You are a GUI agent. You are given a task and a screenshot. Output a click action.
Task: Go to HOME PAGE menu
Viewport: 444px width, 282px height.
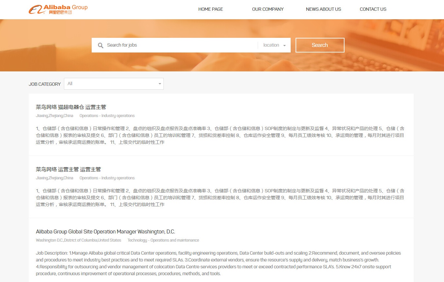[210, 9]
